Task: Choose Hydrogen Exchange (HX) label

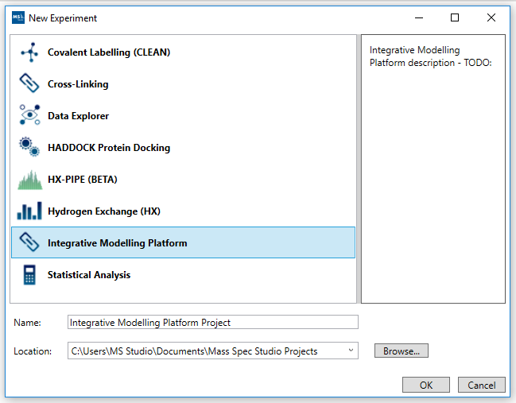Action: (x=104, y=211)
